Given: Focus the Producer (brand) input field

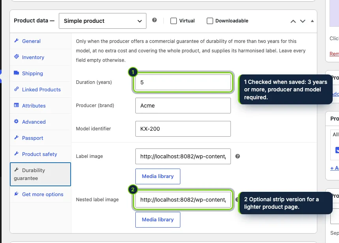Looking at the screenshot, I should (x=183, y=106).
